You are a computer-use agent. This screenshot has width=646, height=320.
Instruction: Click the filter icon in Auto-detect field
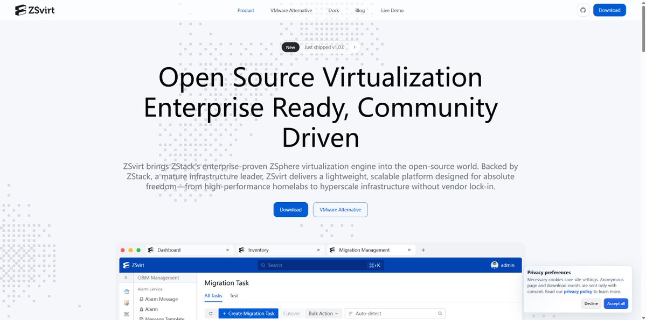coord(351,314)
